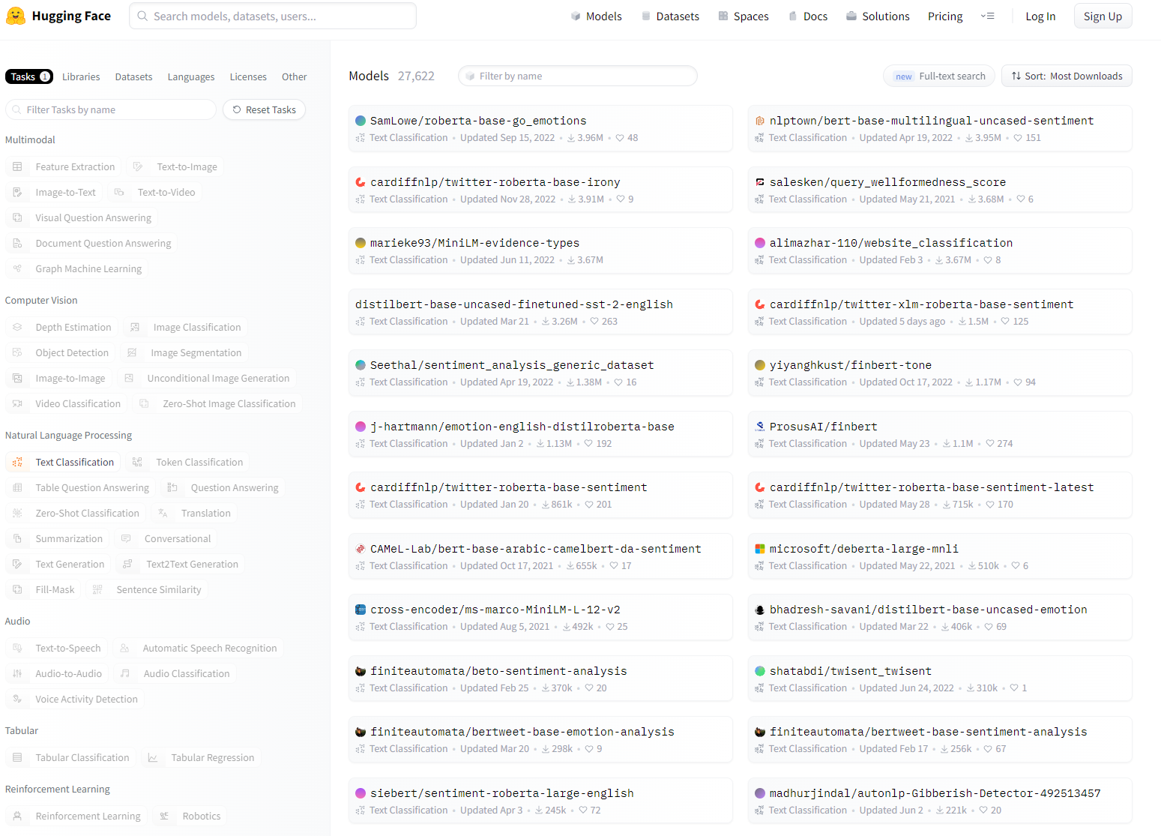This screenshot has height=836, width=1161.
Task: Click the Text Generation task icon
Action: click(x=17, y=564)
